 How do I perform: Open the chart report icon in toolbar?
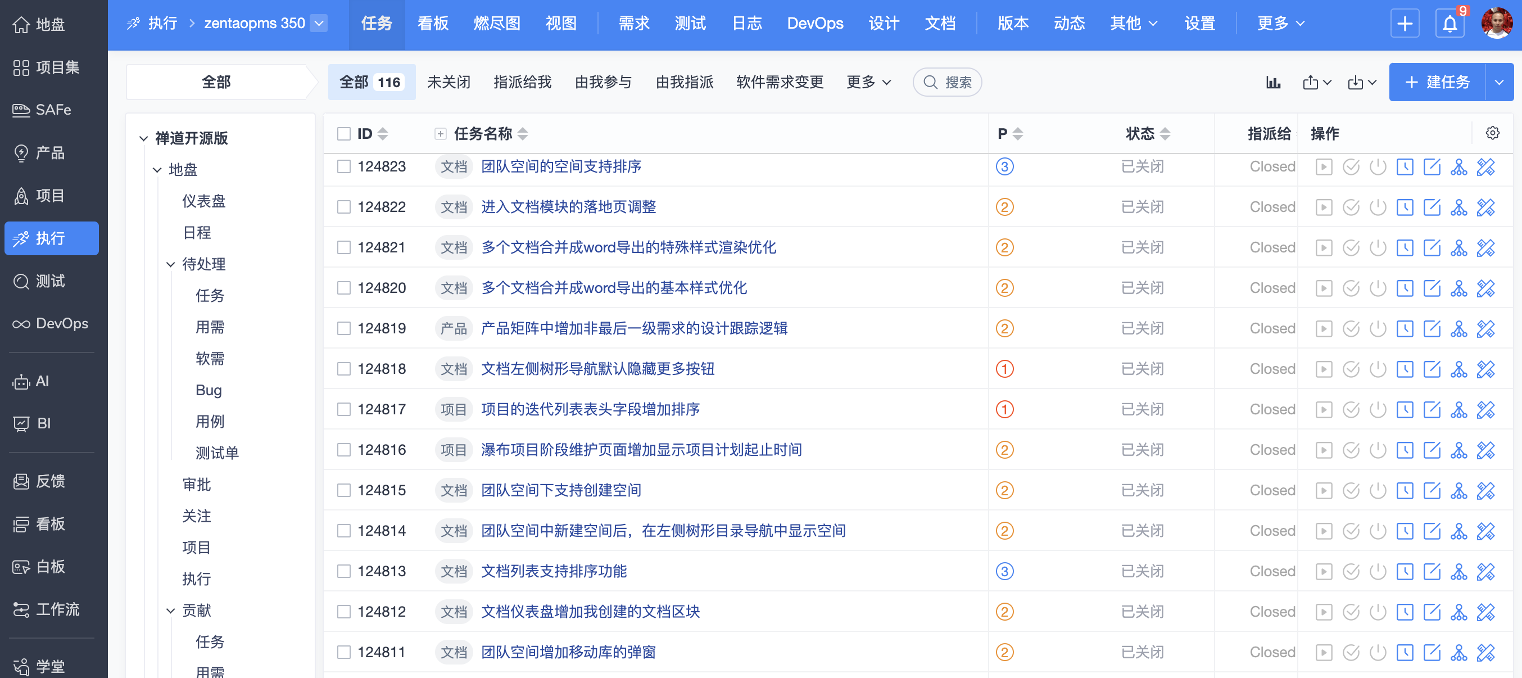tap(1272, 82)
